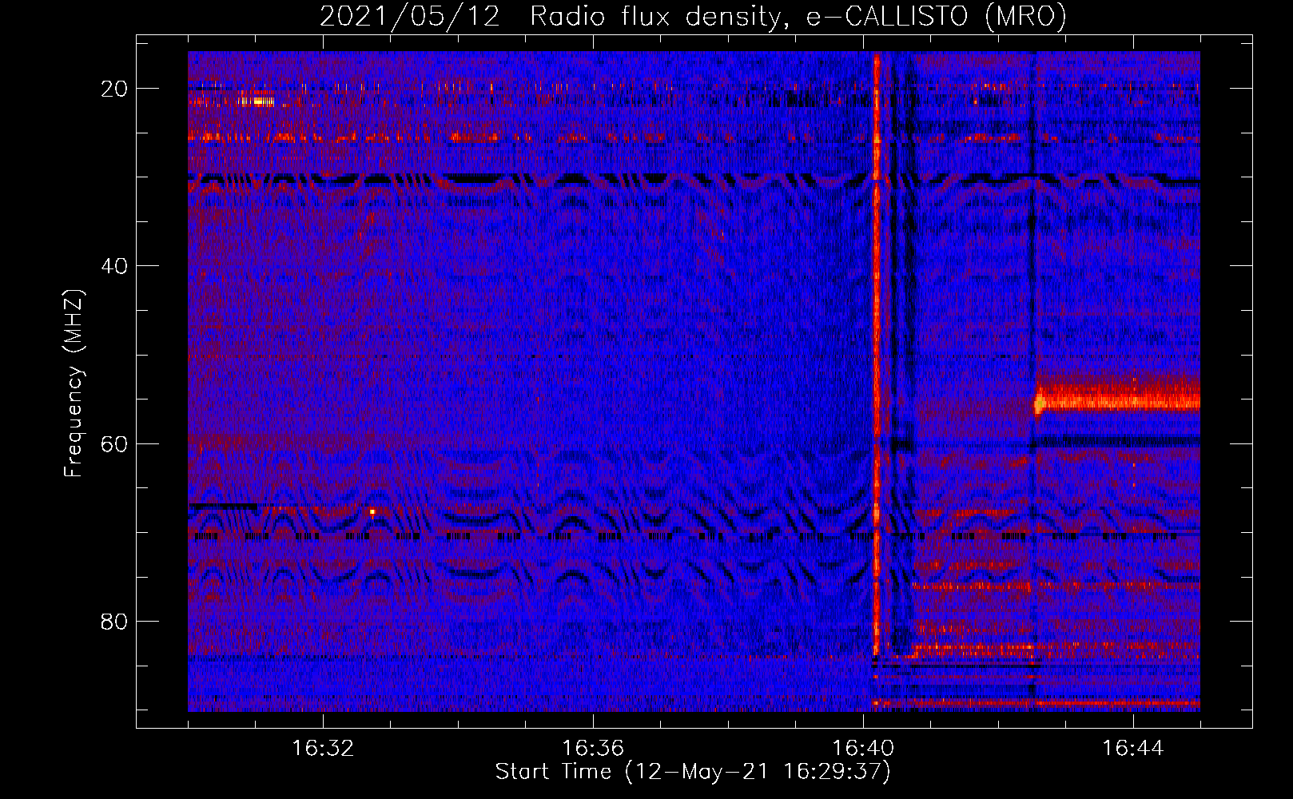Image resolution: width=1293 pixels, height=799 pixels.
Task: Click the 16:32 time tick label
Action: [323, 749]
